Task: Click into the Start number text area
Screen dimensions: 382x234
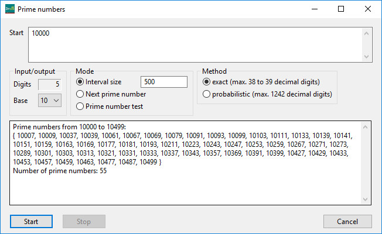Action: click(x=195, y=45)
